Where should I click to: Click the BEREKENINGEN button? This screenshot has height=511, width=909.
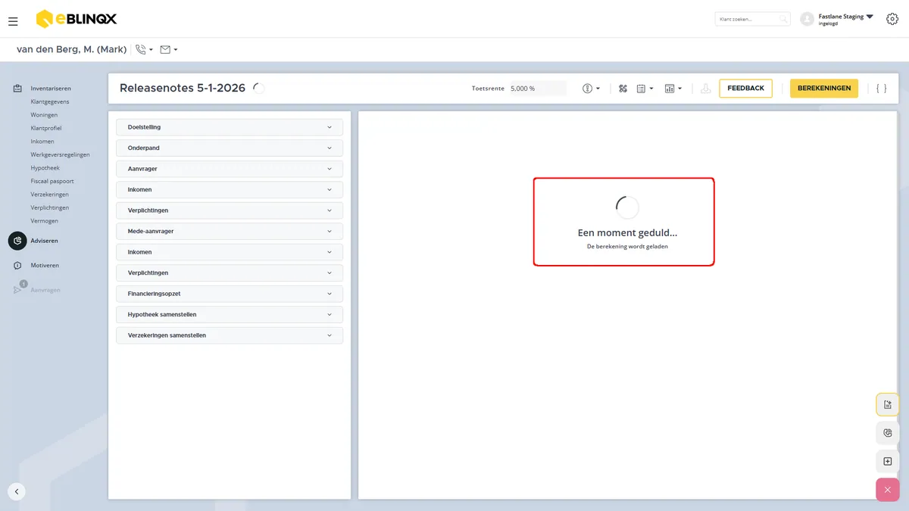pos(824,89)
